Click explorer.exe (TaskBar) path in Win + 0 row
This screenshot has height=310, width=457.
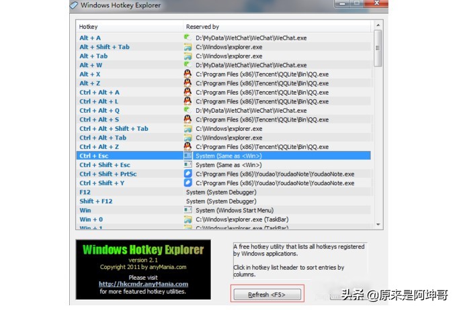tap(242, 219)
